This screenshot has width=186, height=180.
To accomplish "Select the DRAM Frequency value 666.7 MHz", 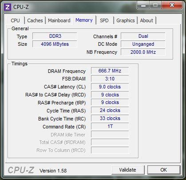I will tap(110, 71).
